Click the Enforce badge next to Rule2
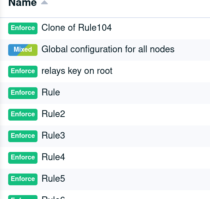Image resolution: width=210 pixels, height=199 pixels. (23, 115)
